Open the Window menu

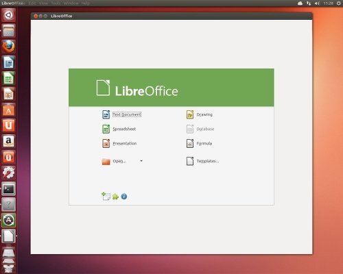[x=71, y=3]
